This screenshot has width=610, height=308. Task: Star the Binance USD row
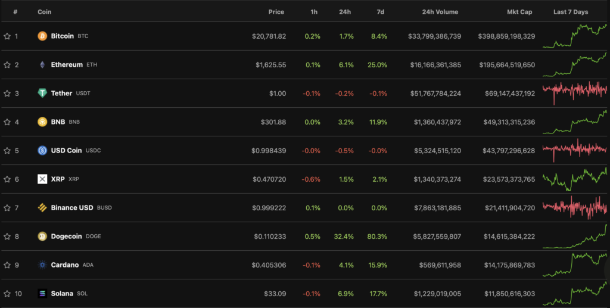(7, 208)
